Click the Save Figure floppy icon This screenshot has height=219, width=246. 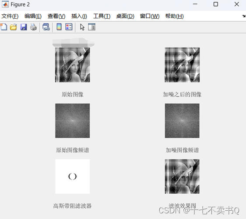click(x=24, y=27)
